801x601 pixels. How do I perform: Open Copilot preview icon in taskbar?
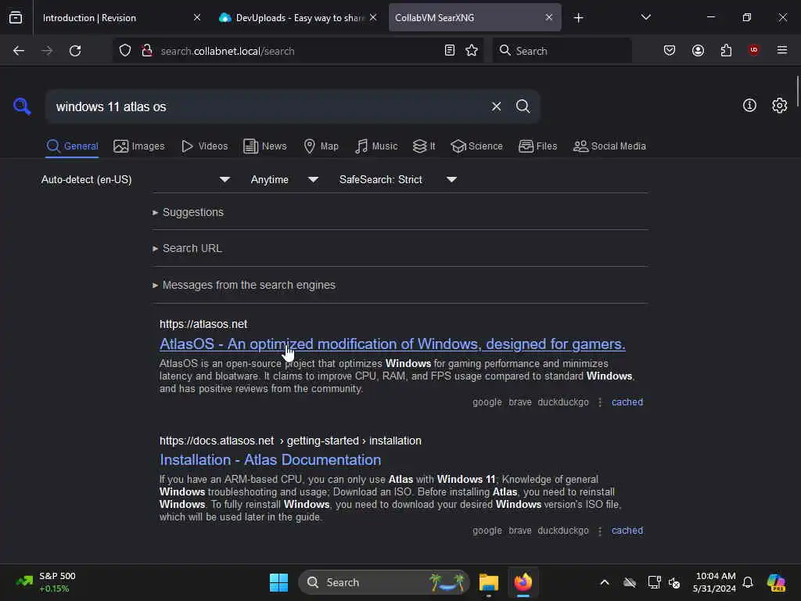pos(776,582)
